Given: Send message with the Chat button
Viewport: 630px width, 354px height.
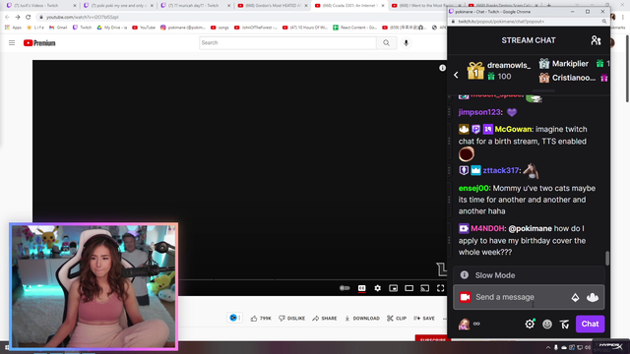Looking at the screenshot, I should (590, 324).
